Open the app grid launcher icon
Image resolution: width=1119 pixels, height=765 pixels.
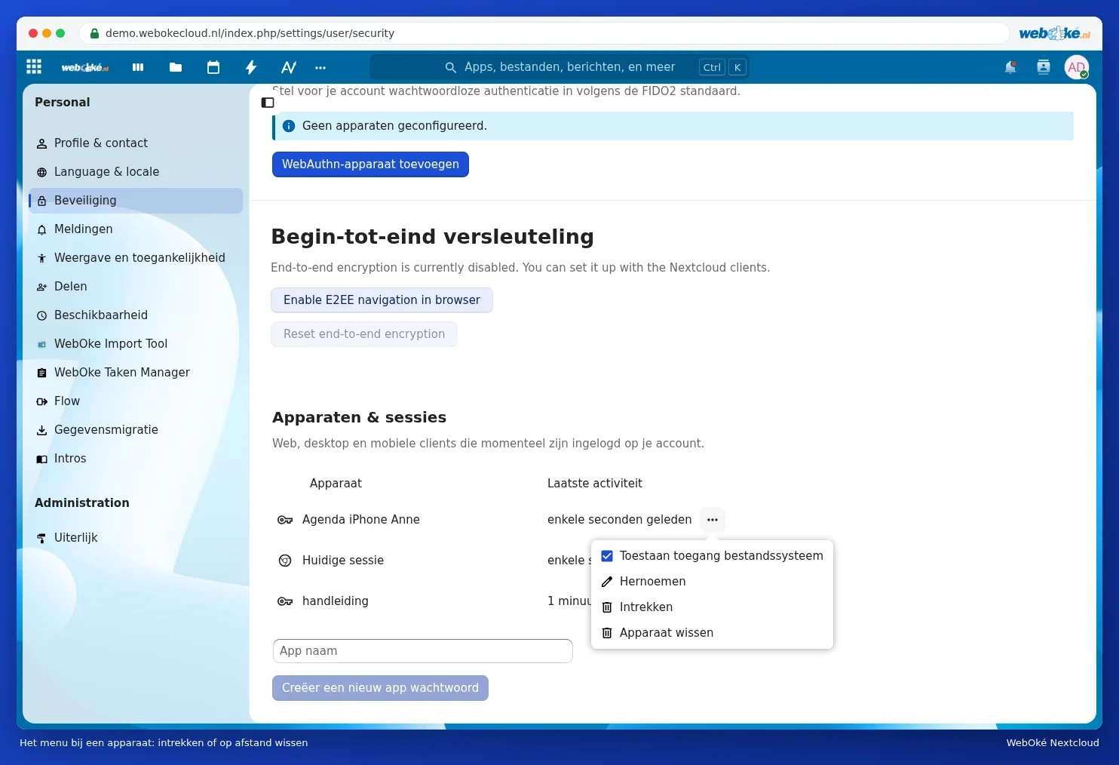click(x=34, y=66)
